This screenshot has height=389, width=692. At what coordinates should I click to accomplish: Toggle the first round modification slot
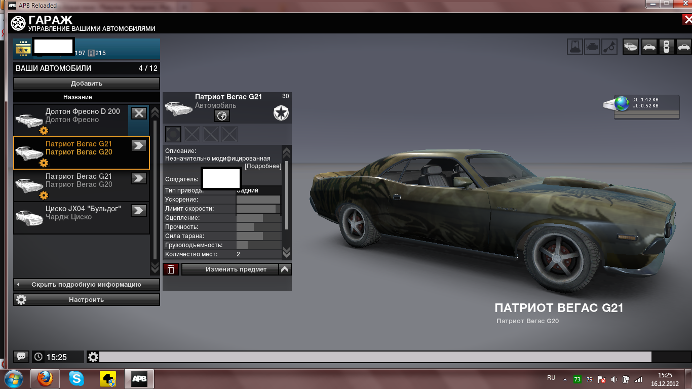click(x=173, y=134)
